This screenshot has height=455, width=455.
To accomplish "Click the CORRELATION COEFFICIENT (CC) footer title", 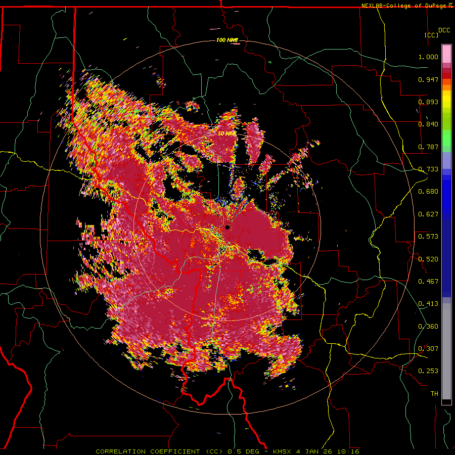I will (x=159, y=451).
